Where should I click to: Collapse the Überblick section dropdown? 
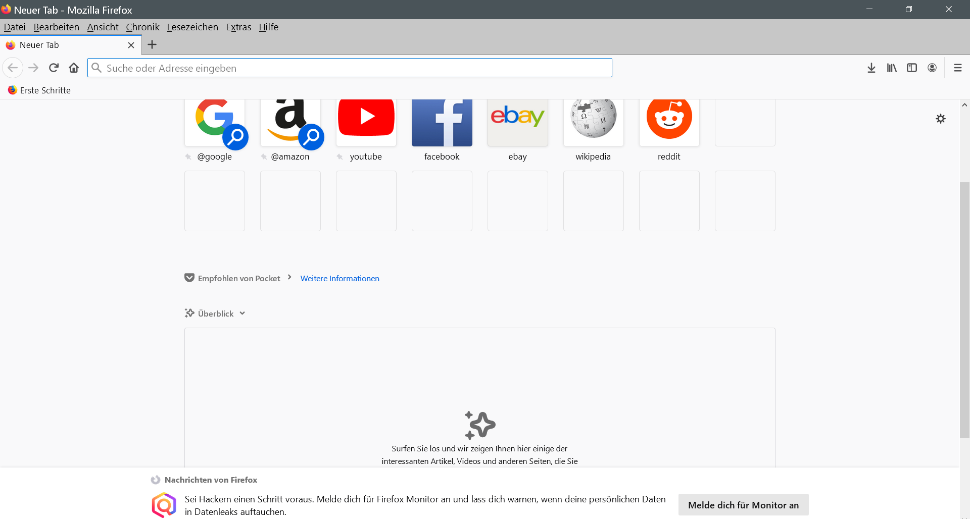[242, 314]
